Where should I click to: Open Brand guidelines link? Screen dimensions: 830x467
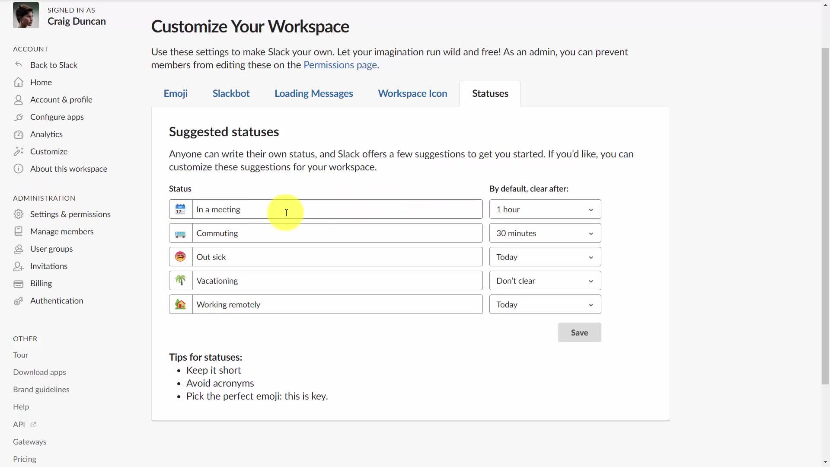[41, 390]
